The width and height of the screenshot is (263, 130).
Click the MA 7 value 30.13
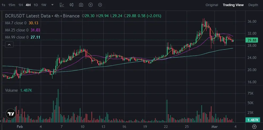pyautogui.click(x=33, y=23)
